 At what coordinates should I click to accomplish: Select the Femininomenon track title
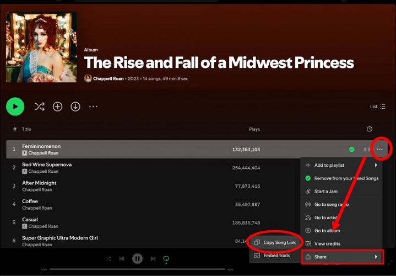pos(41,146)
